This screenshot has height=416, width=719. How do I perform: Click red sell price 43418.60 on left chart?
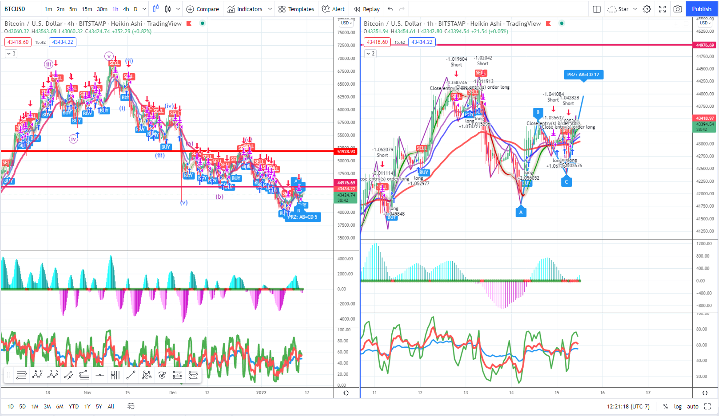coord(18,42)
